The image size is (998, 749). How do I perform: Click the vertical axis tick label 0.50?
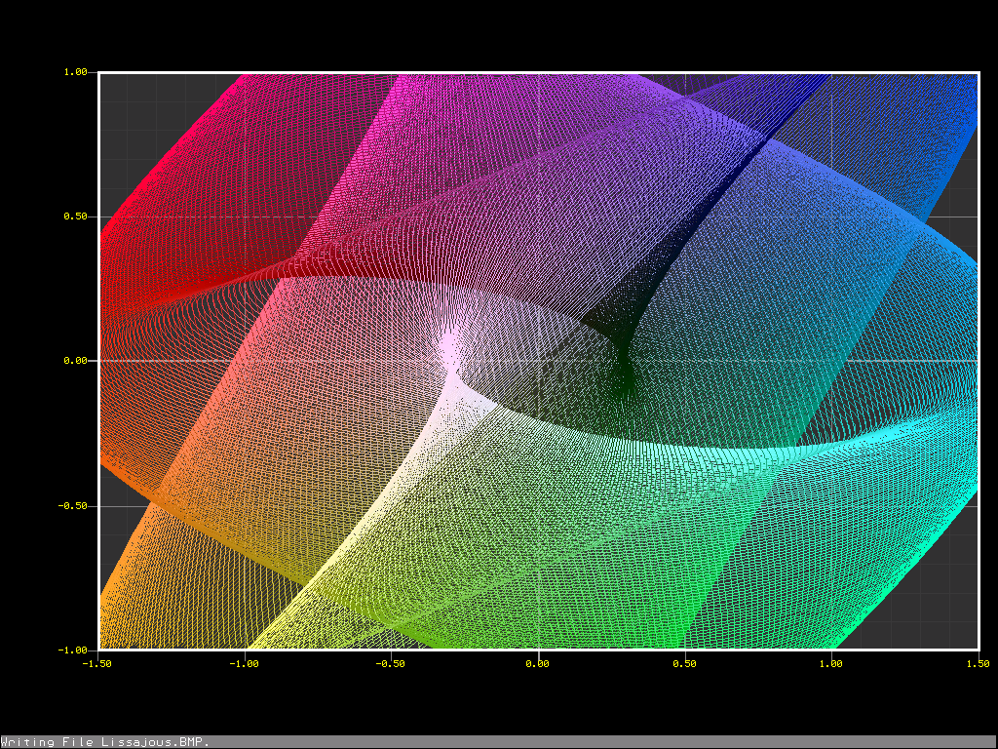coord(75,217)
